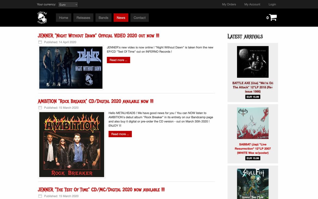
Task: Click EUR 15.99 price under BATTLE AXE
Action: pos(253,97)
